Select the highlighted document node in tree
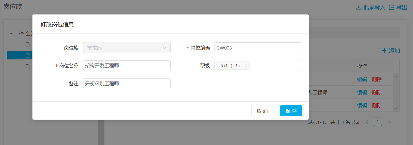This screenshot has width=413, height=145. click(x=28, y=55)
